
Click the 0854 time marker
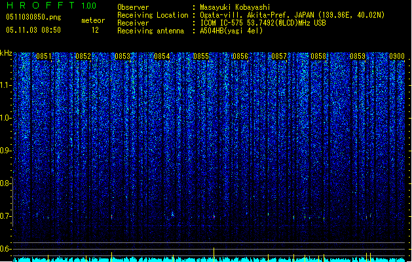click(x=162, y=56)
